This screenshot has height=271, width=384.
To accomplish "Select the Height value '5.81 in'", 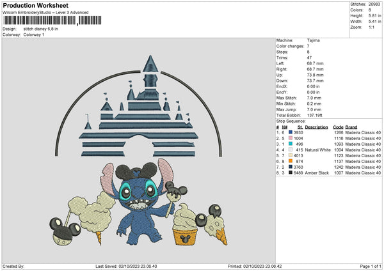I will pos(374,15).
